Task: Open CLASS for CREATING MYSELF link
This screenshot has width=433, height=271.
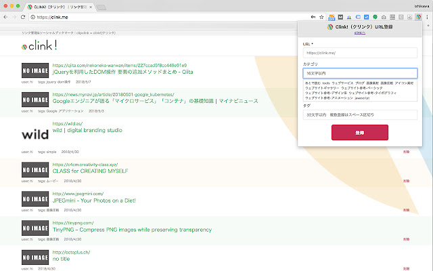Action: (x=90, y=171)
